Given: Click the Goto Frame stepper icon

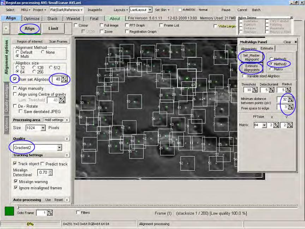Looking at the screenshot, I should pyautogui.click(x=50, y=213).
